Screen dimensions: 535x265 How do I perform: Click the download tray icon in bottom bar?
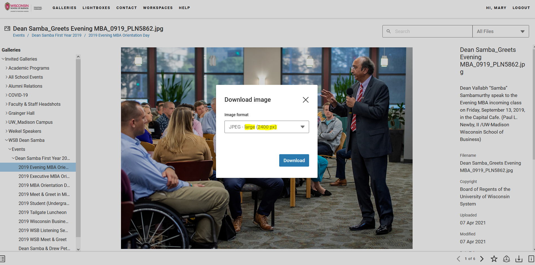tap(519, 259)
